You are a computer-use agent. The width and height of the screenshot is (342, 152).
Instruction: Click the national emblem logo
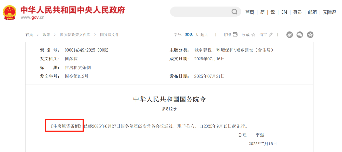(10, 13)
